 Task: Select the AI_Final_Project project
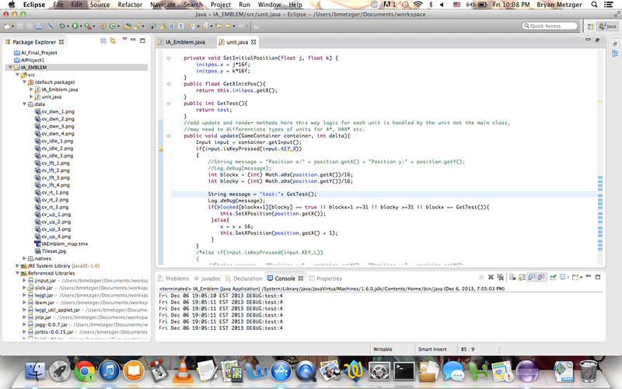click(35, 53)
